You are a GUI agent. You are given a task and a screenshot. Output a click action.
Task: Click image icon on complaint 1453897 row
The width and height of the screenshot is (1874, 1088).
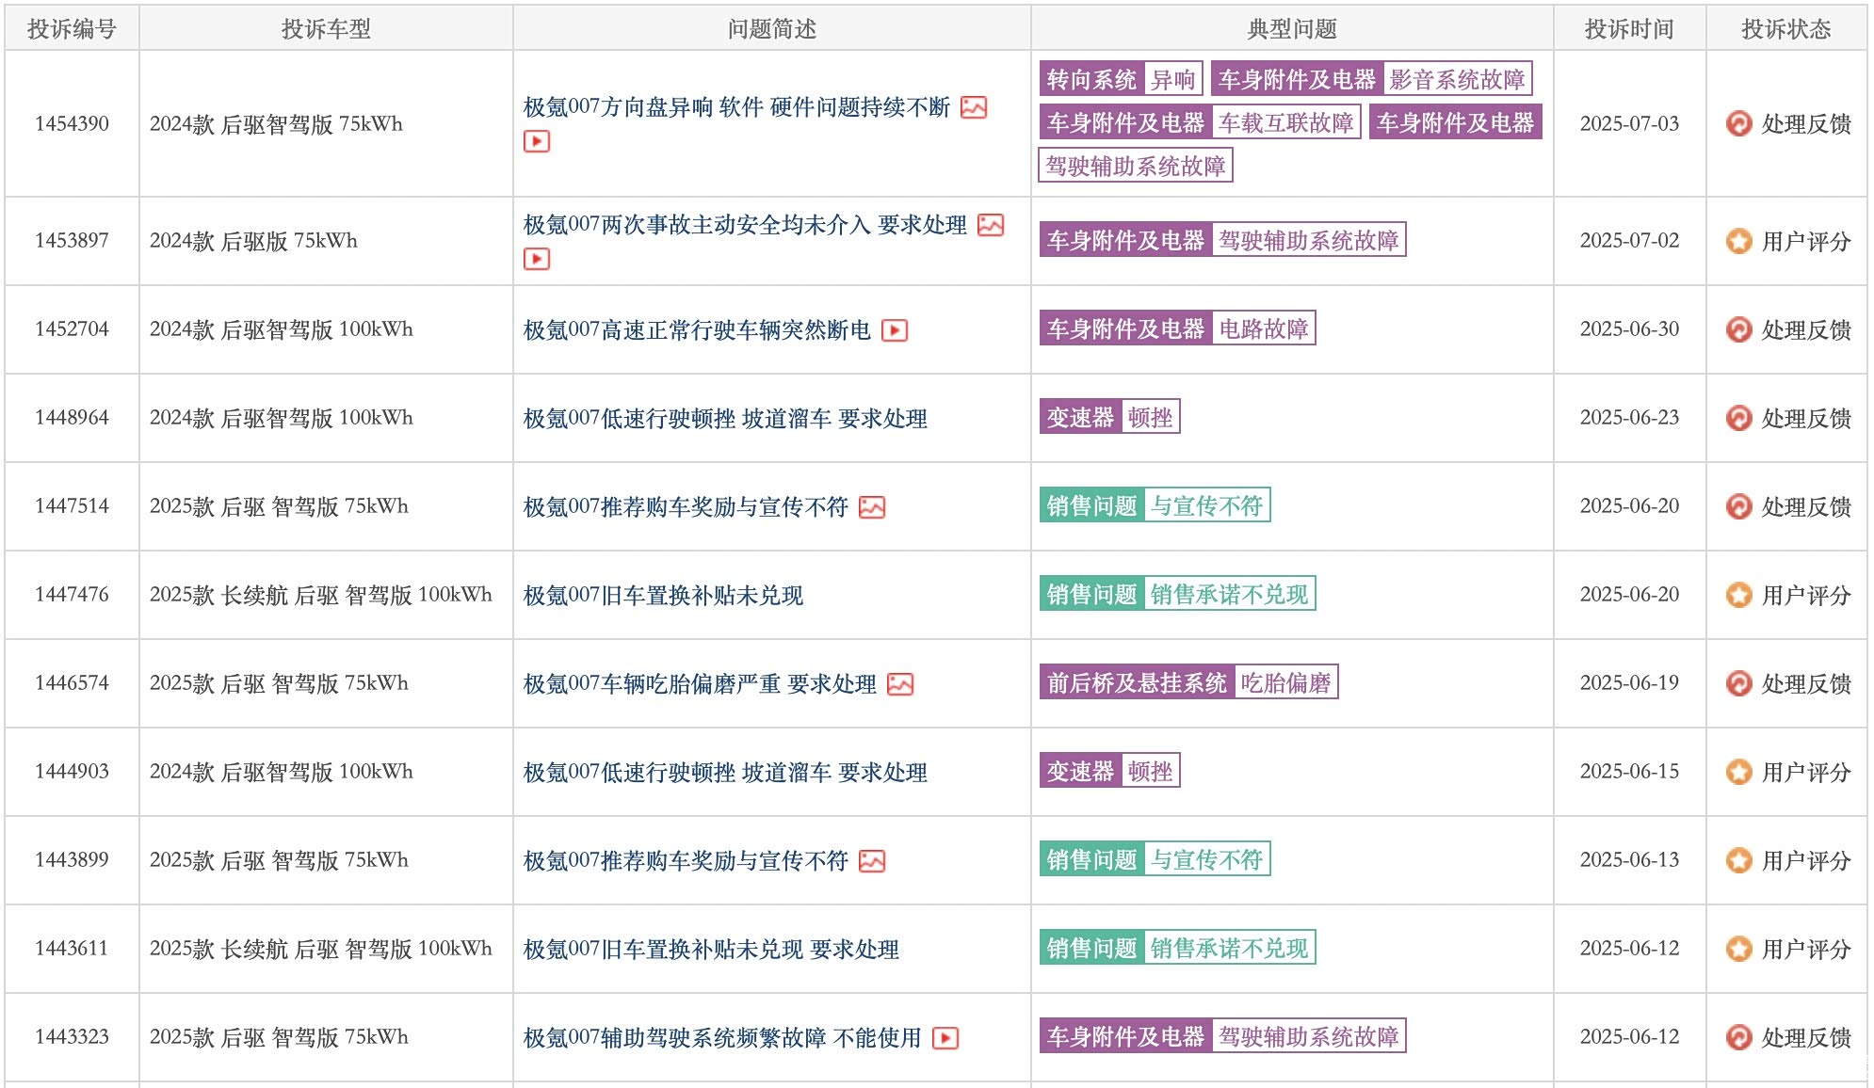pyautogui.click(x=991, y=225)
